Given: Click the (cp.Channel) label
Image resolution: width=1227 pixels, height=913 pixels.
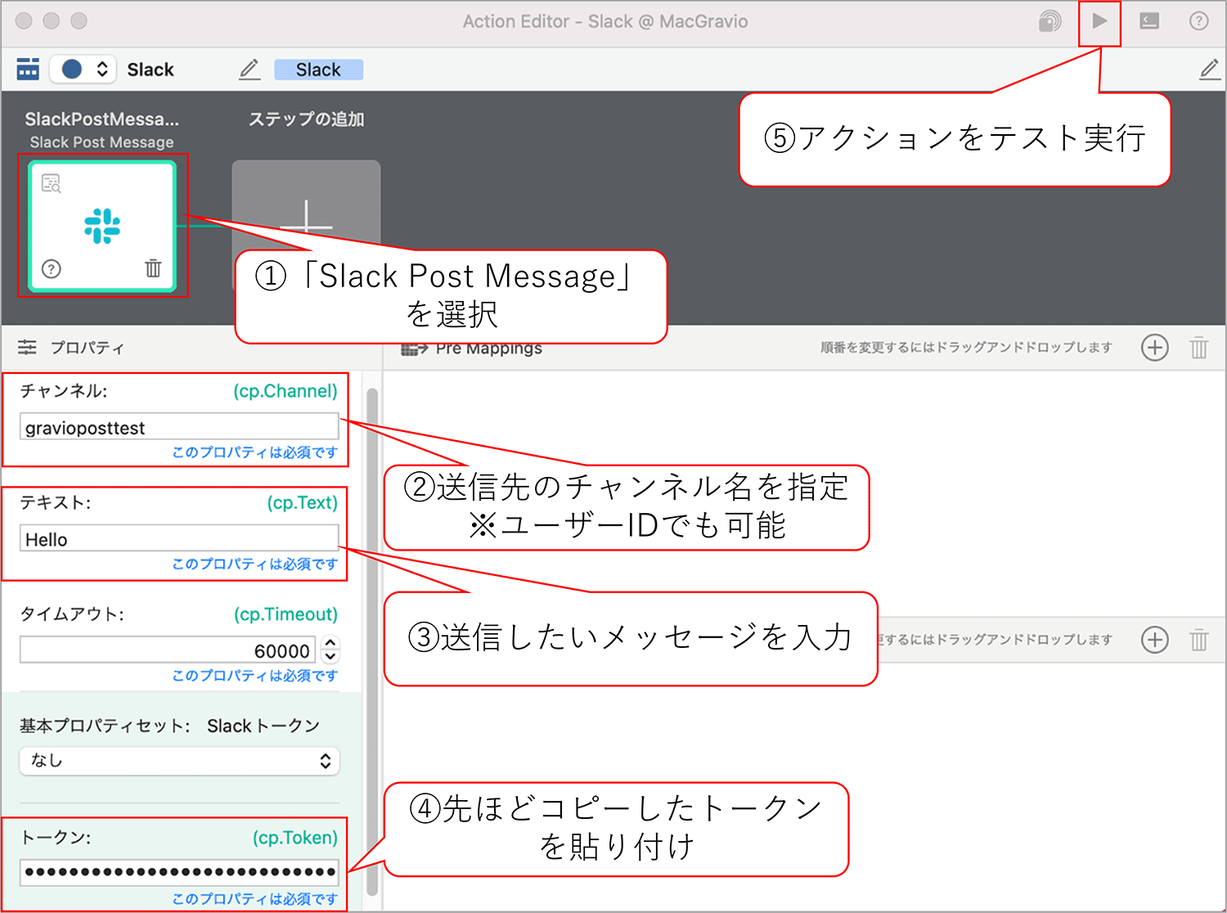Looking at the screenshot, I should click(285, 391).
